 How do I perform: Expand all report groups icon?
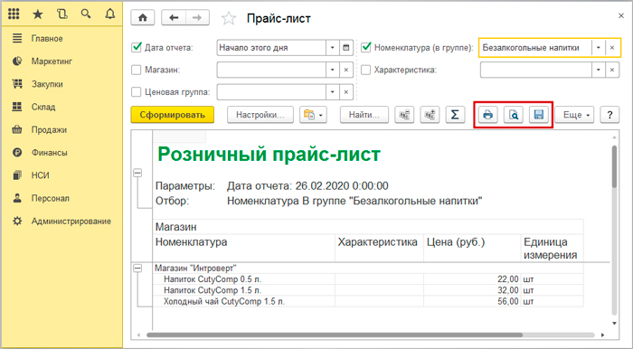tap(430, 115)
